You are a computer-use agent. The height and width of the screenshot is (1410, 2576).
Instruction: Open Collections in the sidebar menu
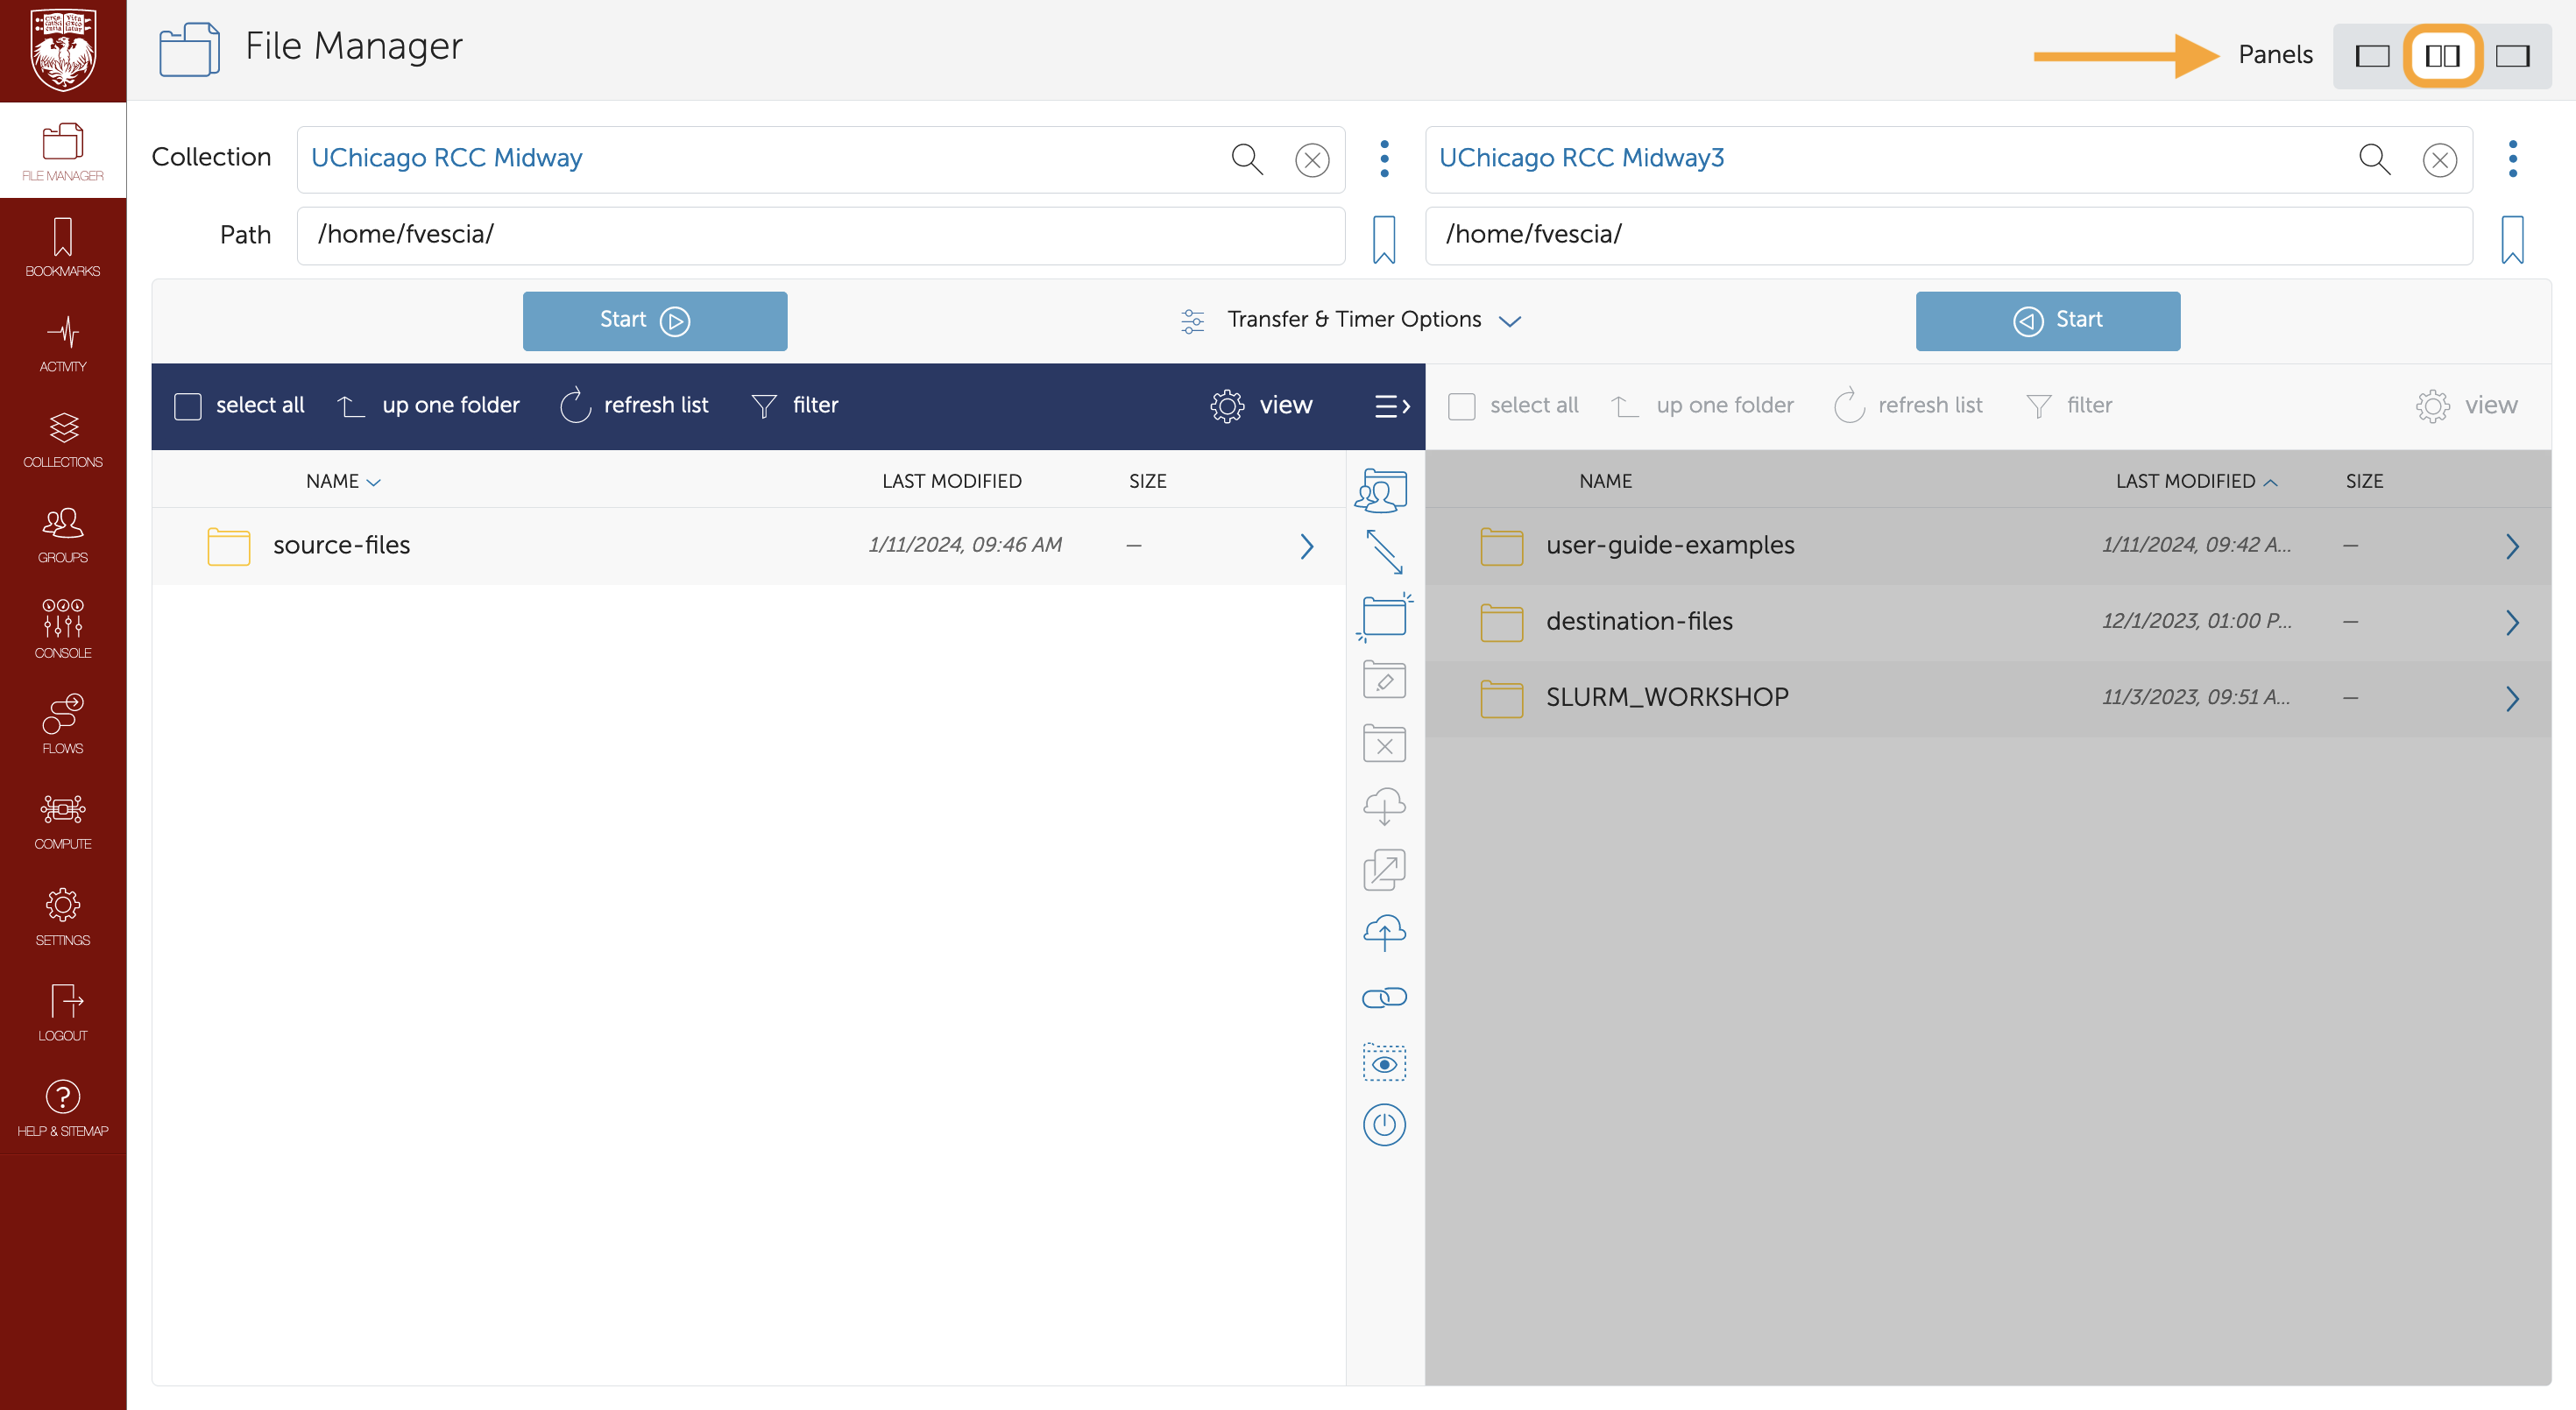coord(62,438)
